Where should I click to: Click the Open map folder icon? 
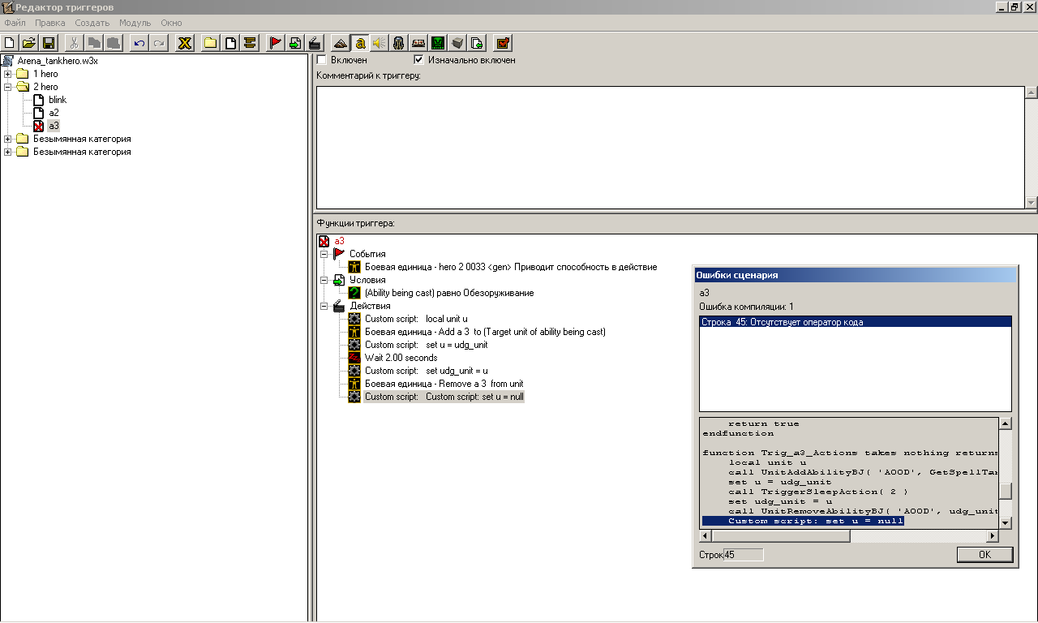coord(29,43)
